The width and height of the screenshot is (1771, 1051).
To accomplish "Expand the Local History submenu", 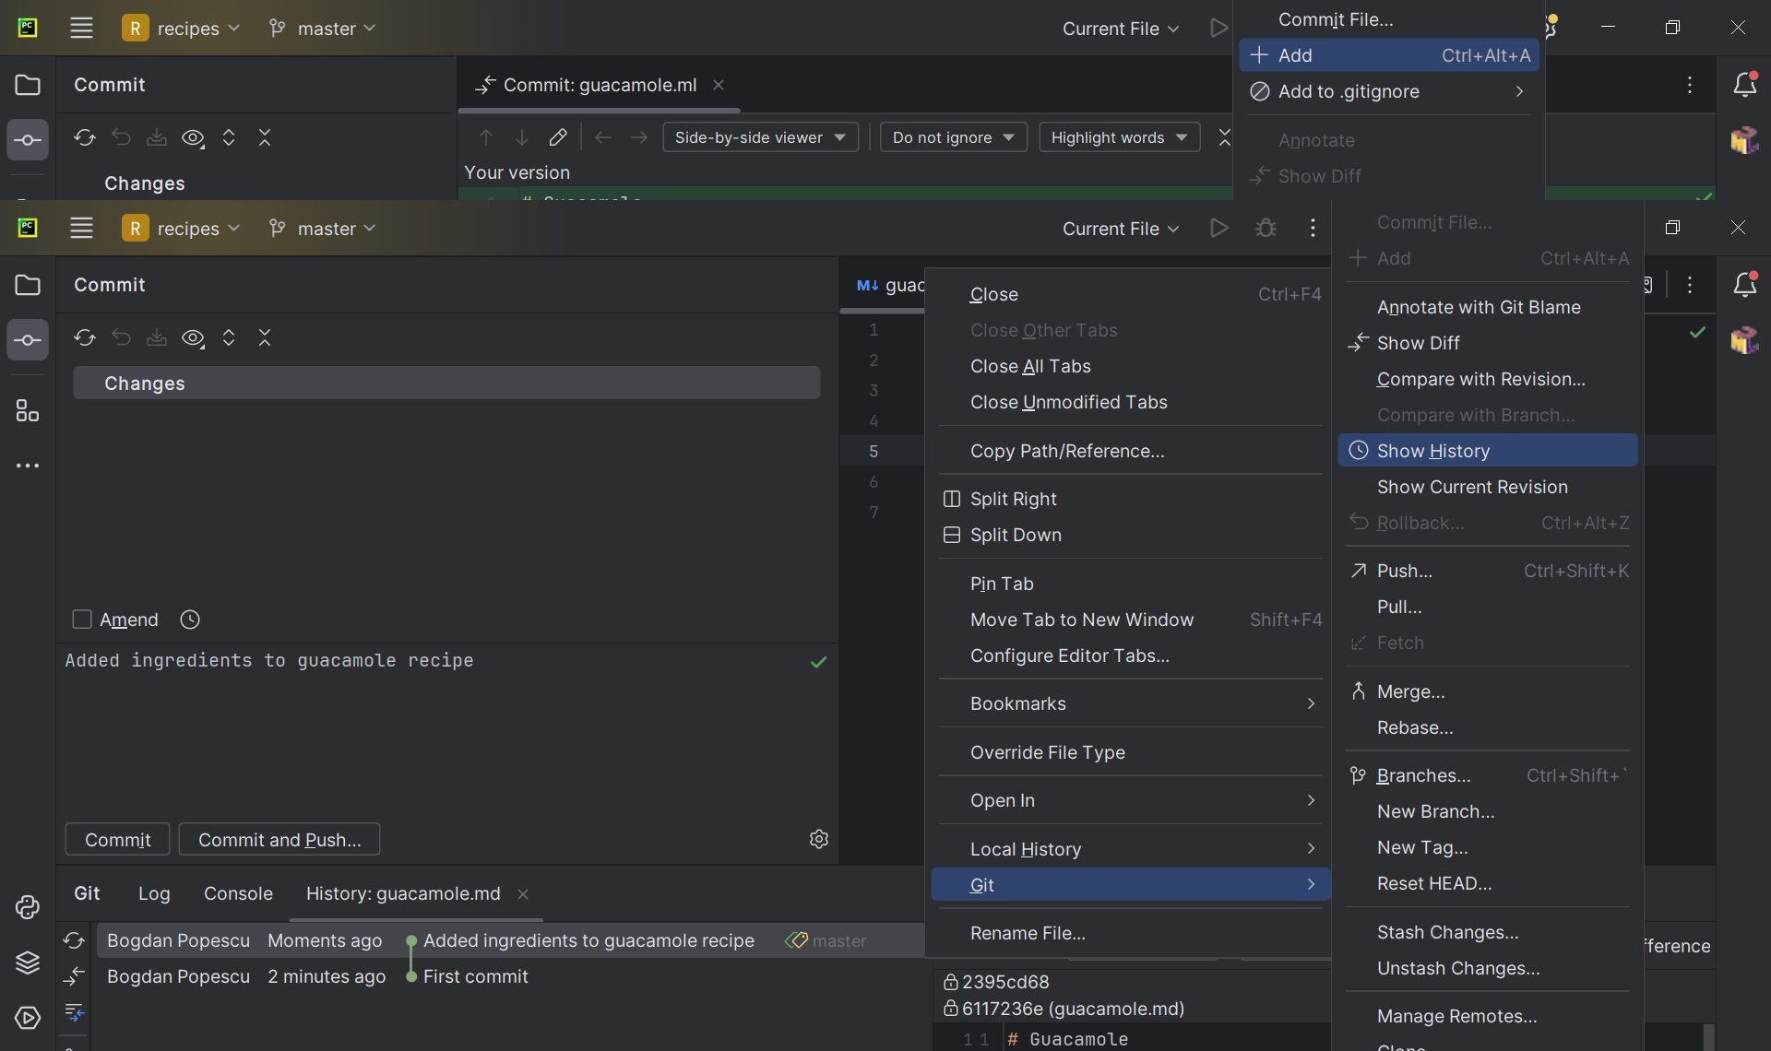I will [1131, 849].
